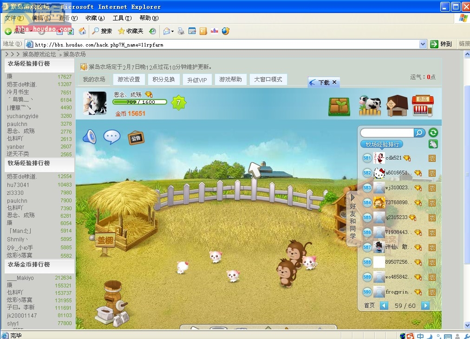
Task: Click the player avatar picture
Action: pyautogui.click(x=95, y=103)
